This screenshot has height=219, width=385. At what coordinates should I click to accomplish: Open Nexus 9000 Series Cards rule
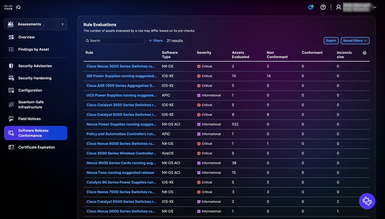[x=121, y=163]
